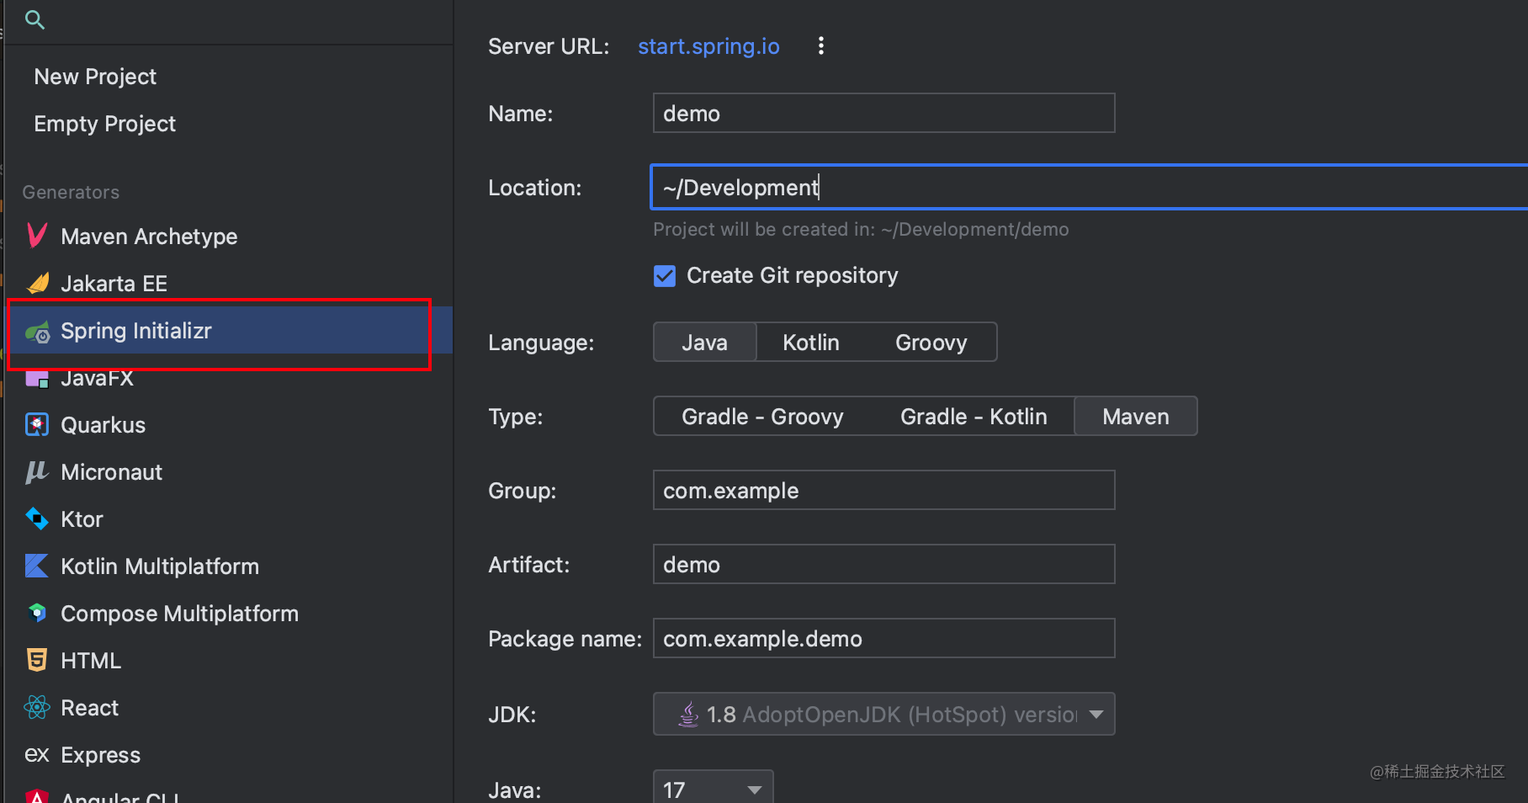The width and height of the screenshot is (1528, 803).
Task: Click the Kotlin Multiplatform icon
Action: point(37,566)
